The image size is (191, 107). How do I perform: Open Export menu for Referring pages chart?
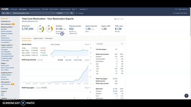pos(87,88)
